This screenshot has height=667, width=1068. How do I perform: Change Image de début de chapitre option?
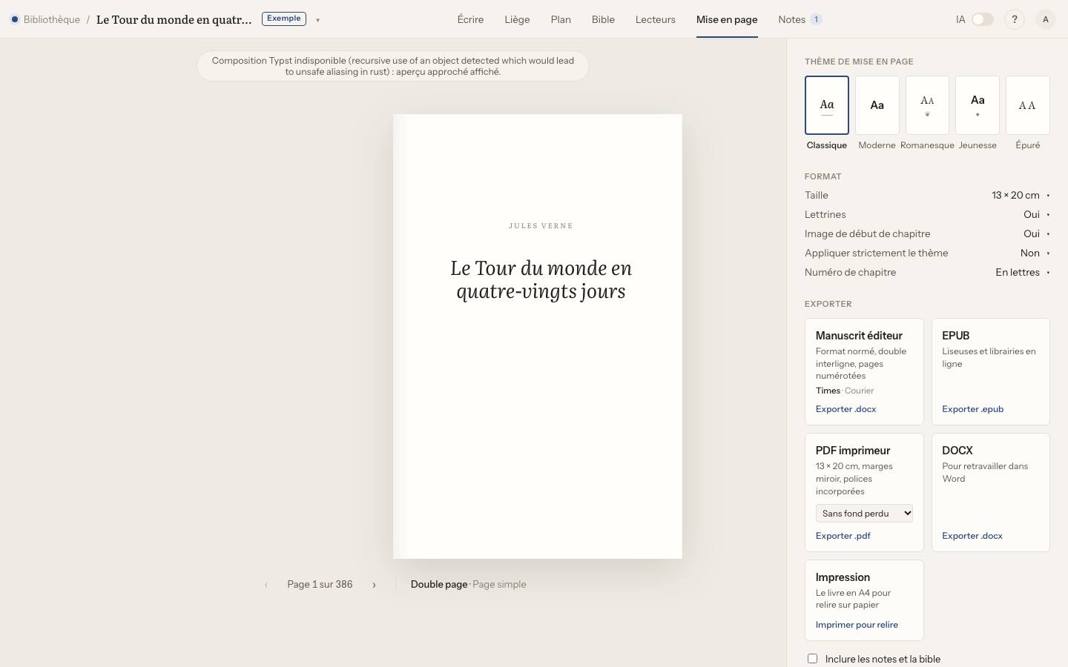pyautogui.click(x=1036, y=233)
